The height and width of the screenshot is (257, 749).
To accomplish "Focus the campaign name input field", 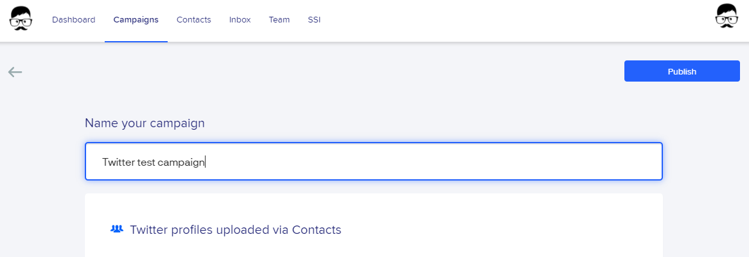I will coord(374,161).
